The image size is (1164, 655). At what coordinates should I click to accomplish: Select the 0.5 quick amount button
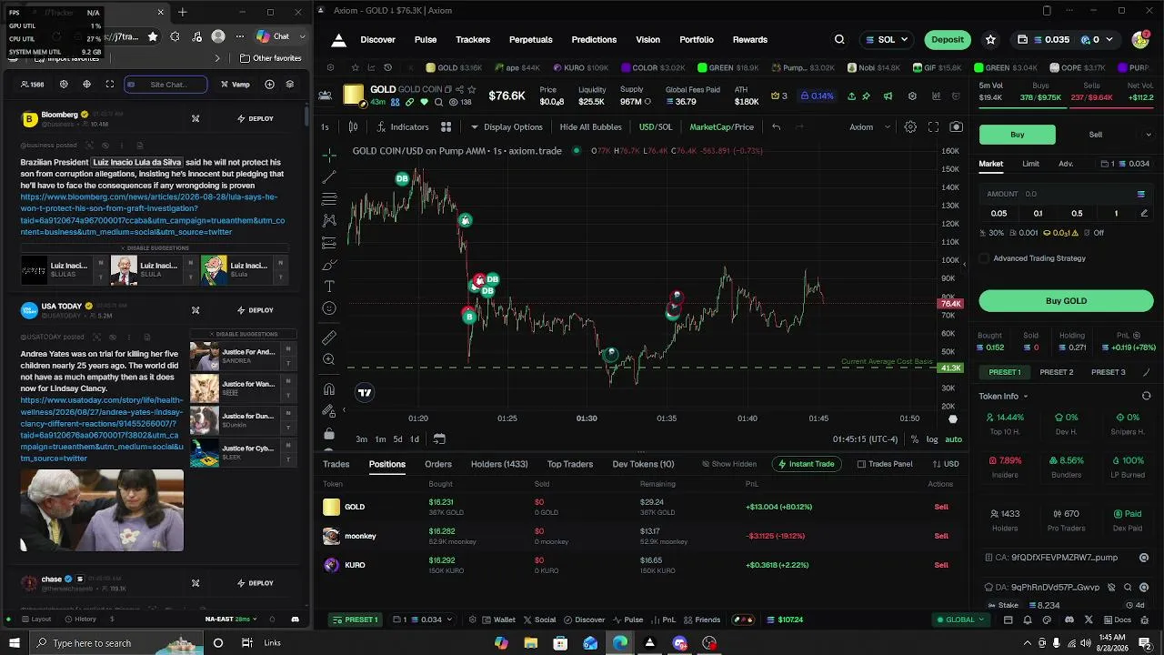(1077, 214)
